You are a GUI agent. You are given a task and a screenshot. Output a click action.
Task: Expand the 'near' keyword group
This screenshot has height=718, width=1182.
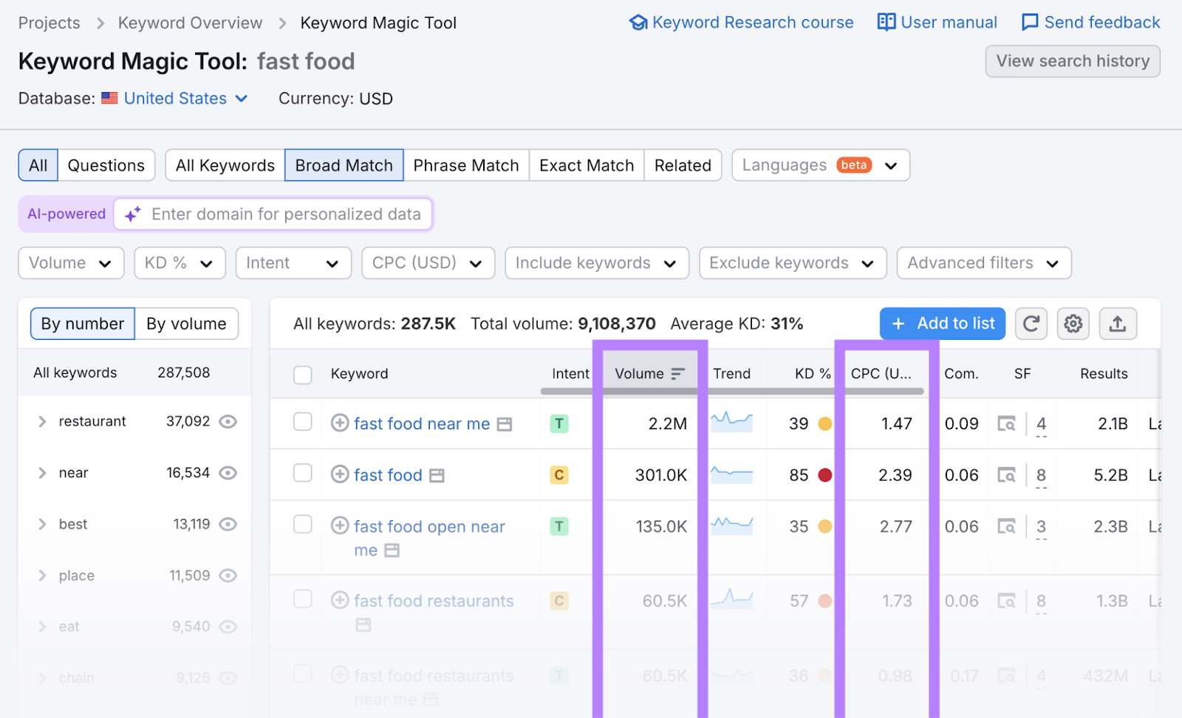(x=42, y=473)
